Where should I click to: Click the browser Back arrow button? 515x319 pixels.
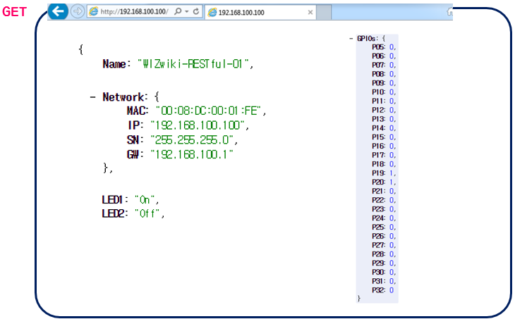tap(58, 11)
